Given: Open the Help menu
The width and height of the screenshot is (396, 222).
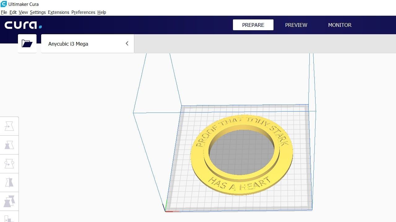Looking at the screenshot, I should pos(101,12).
